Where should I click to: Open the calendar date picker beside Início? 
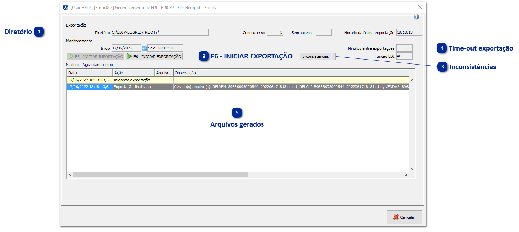(x=144, y=47)
